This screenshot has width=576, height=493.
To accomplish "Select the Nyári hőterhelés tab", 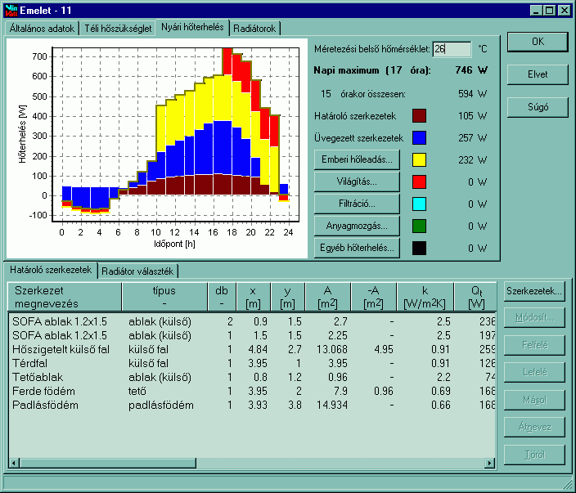I will [192, 27].
